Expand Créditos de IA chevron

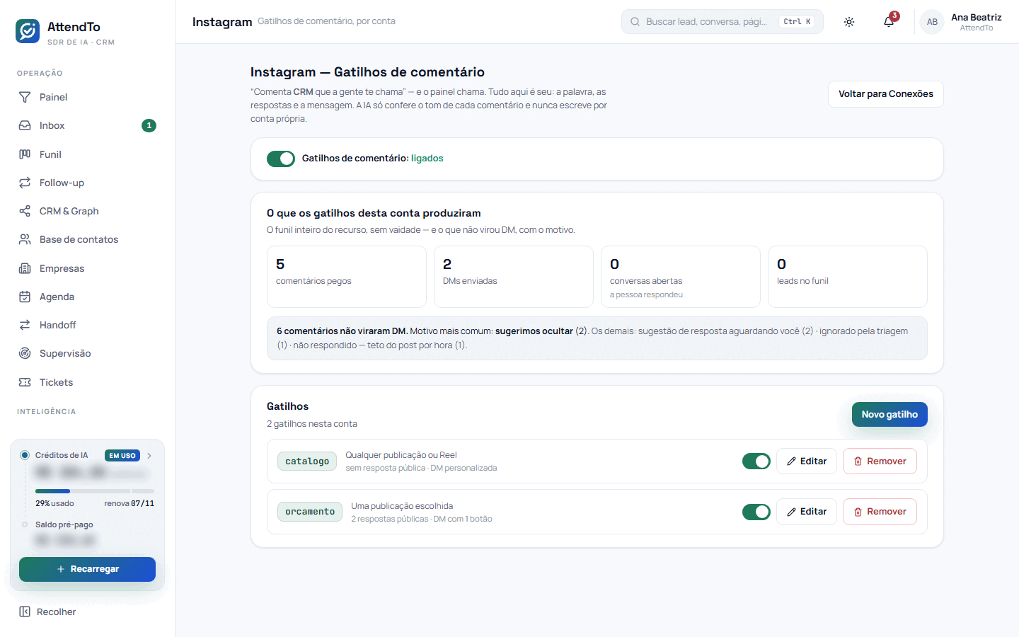coord(149,456)
